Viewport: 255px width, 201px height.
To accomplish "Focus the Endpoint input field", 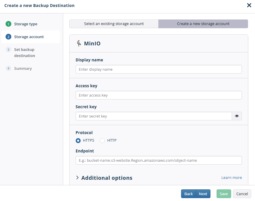I will coord(159,160).
